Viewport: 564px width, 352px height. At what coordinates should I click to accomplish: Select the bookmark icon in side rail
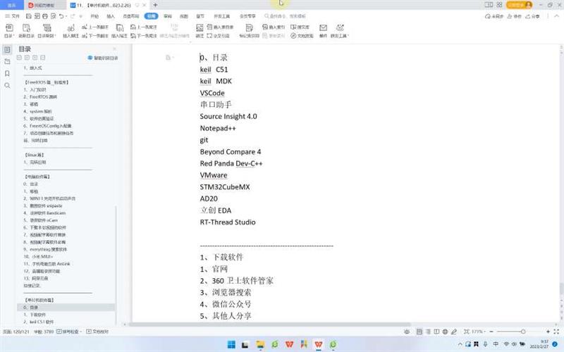coord(7,74)
